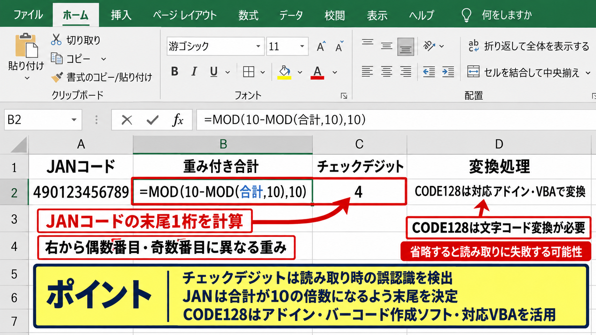Expand the Paste options arrow

point(27,78)
